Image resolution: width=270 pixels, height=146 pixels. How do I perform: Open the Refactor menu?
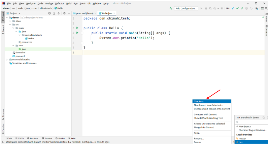click(60, 3)
